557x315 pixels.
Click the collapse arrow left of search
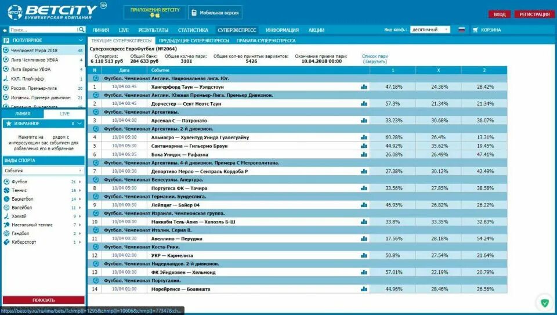(x=5, y=30)
